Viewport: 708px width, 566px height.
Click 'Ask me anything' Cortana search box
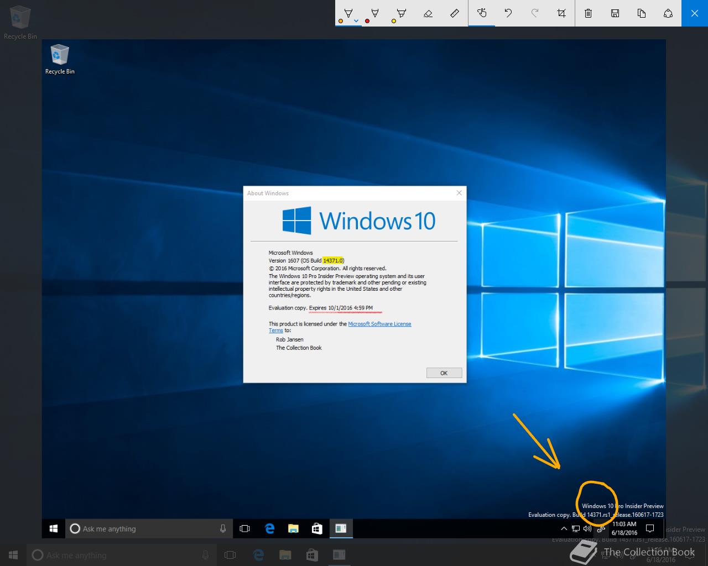coord(148,529)
